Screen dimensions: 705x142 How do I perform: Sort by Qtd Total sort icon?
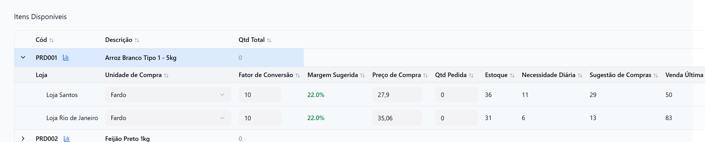pos(269,40)
